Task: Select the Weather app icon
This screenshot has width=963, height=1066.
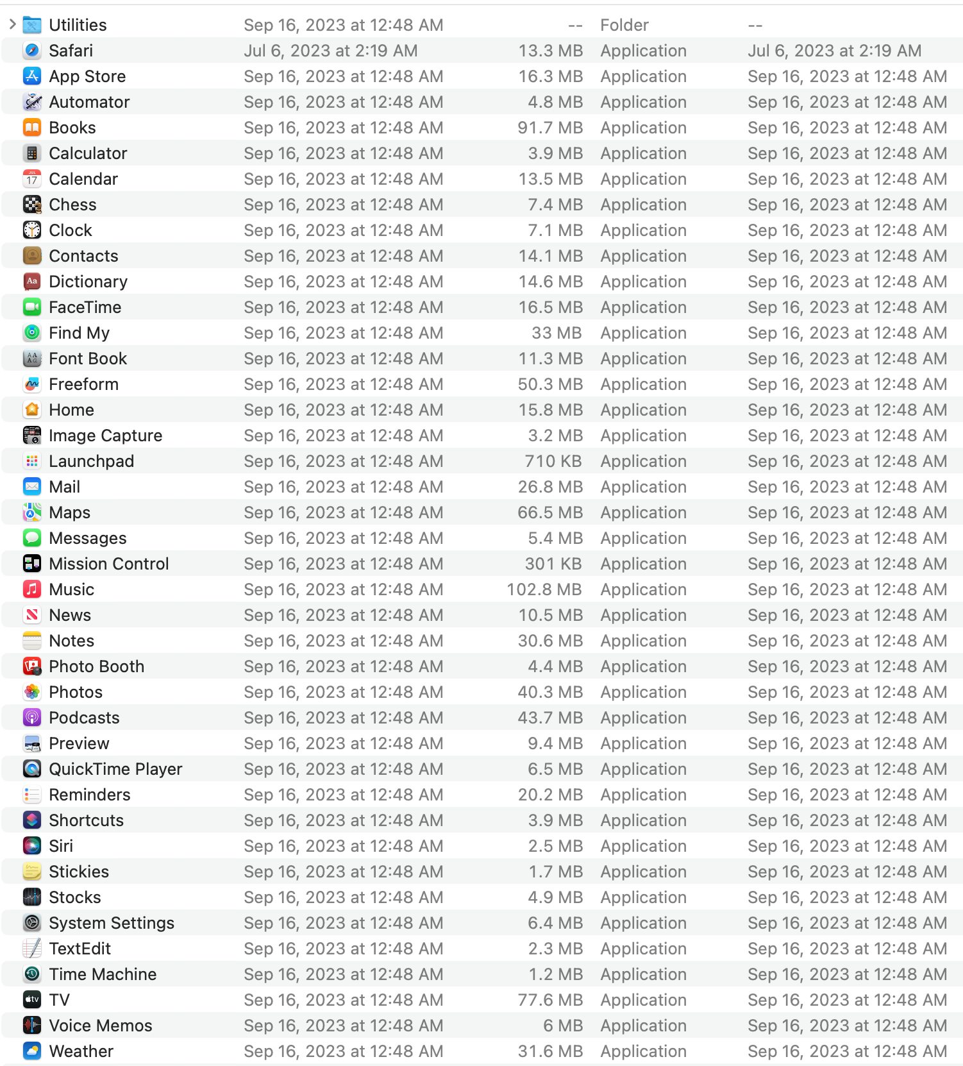Action: point(32,1051)
